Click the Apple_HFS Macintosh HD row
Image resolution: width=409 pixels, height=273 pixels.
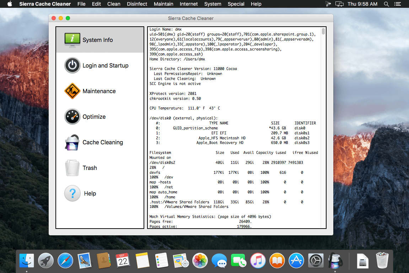point(233,138)
